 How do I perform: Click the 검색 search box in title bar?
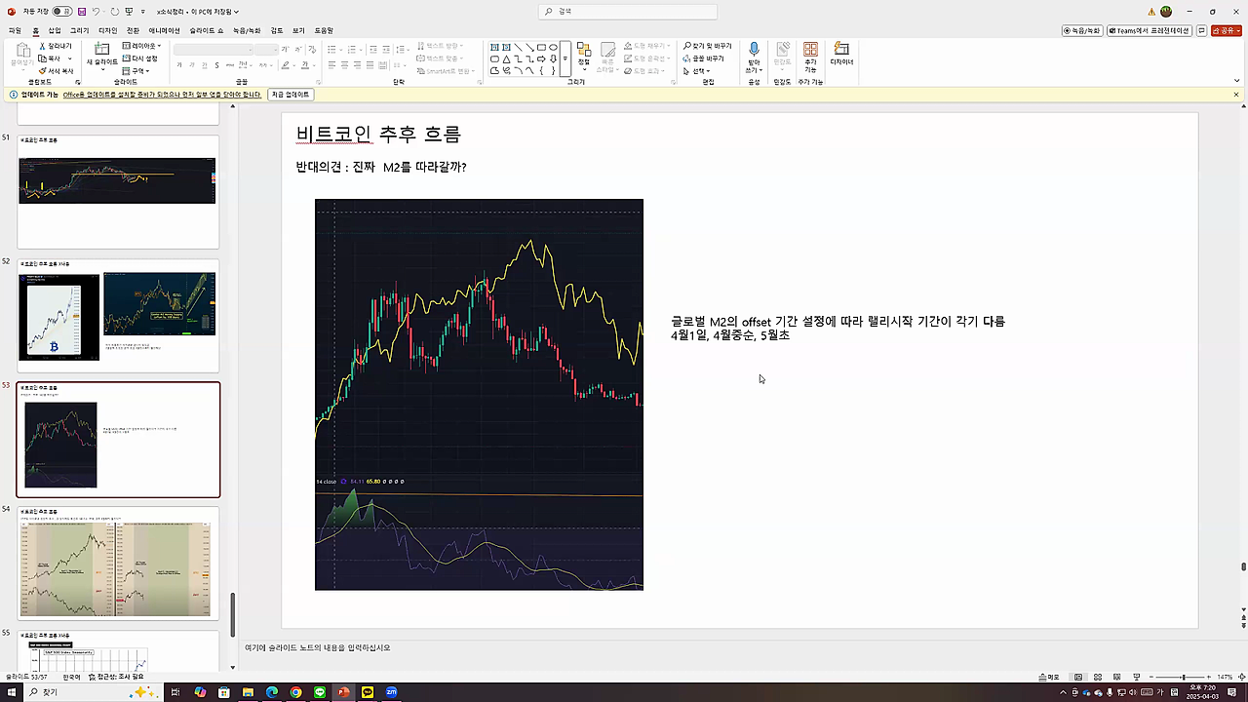click(629, 12)
